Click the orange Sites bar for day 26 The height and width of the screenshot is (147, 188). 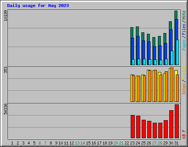[150, 86]
